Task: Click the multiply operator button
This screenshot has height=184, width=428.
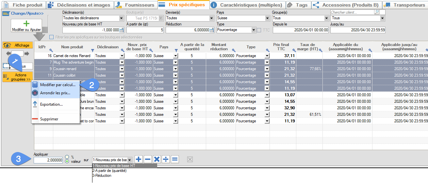Action: click(x=157, y=160)
